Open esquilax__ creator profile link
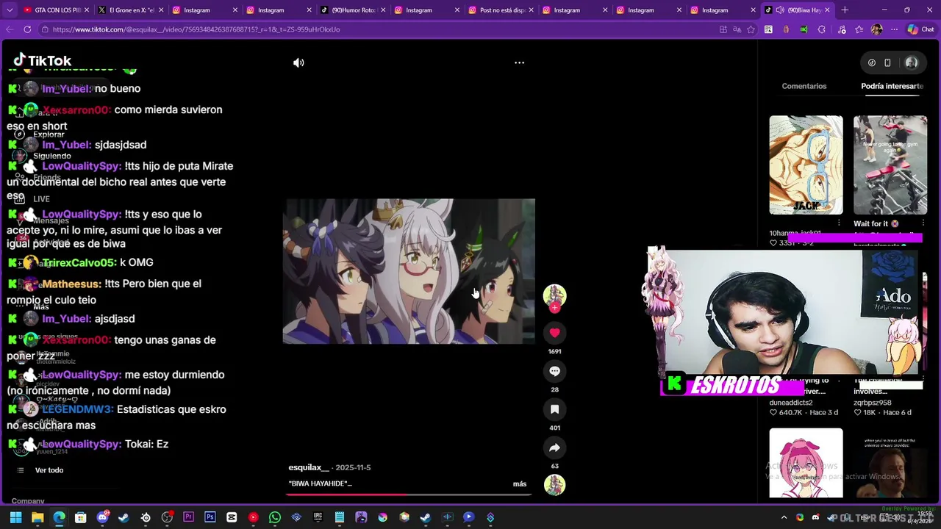This screenshot has height=529, width=941. 309,467
